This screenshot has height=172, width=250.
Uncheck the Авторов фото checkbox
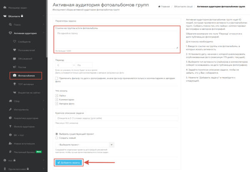tap(56, 104)
